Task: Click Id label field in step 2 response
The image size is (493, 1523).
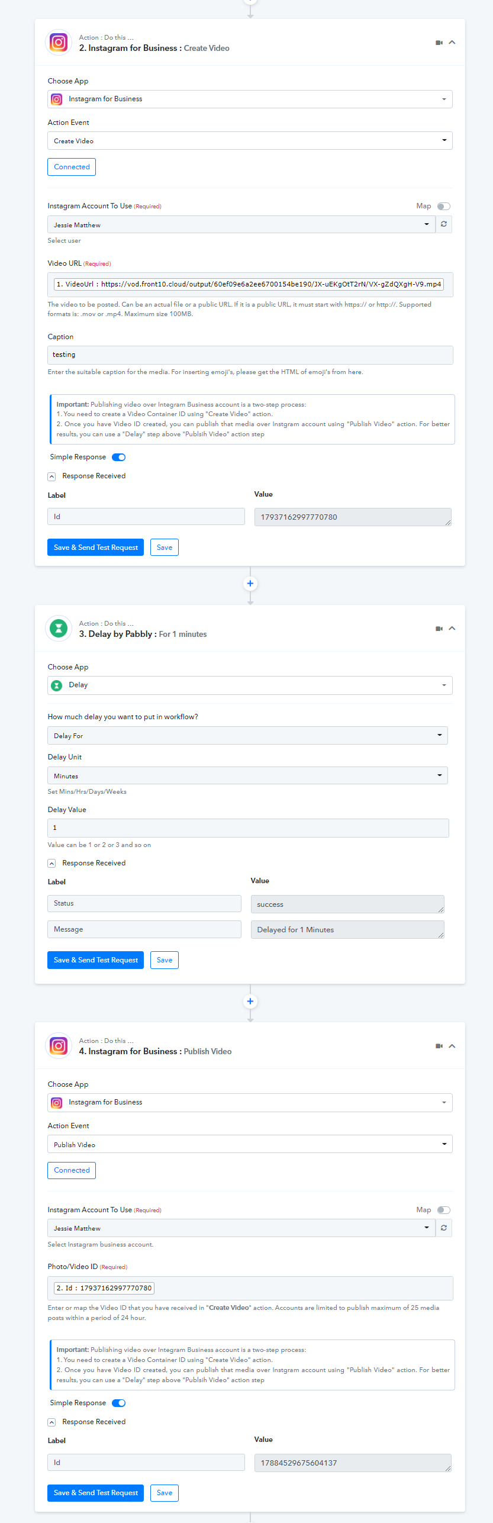Action: coord(146,516)
